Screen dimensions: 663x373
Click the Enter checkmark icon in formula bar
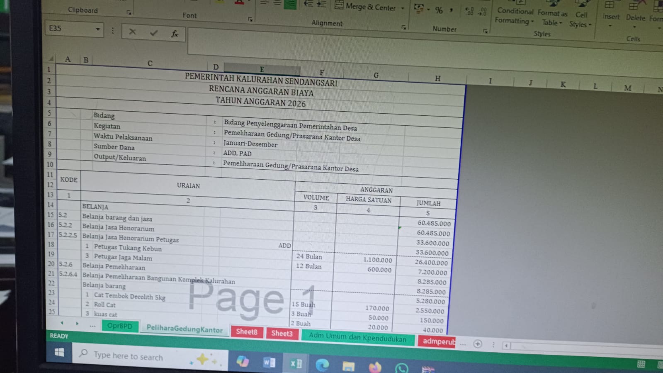154,32
